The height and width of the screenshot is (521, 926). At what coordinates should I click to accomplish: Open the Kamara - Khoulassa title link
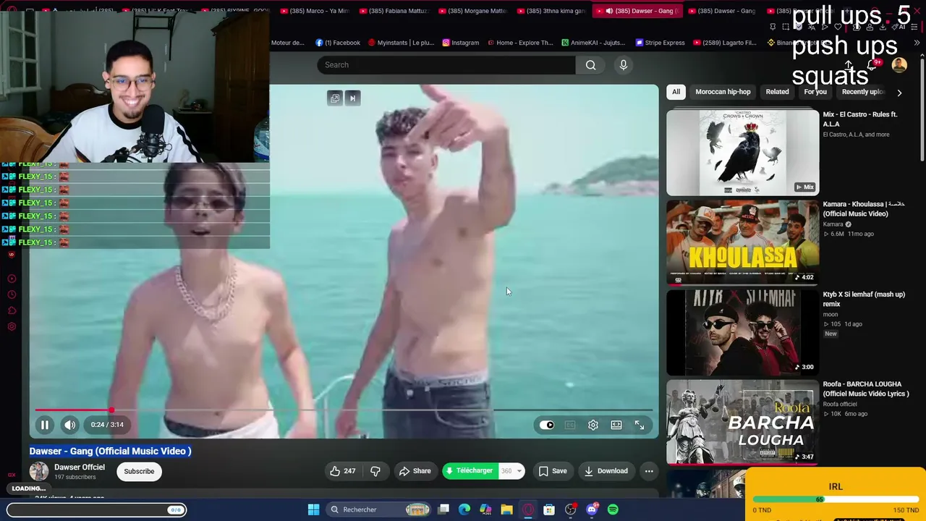pyautogui.click(x=864, y=209)
